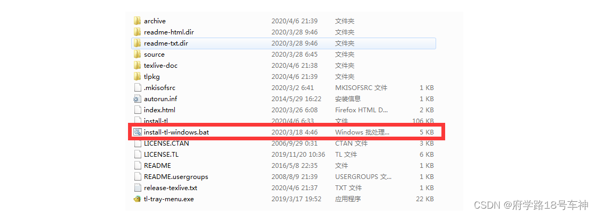
Task: Click the index.html file icon
Action: (137, 110)
